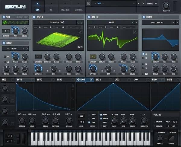This screenshot has width=181, height=147.
Task: Grab the LFO1 drag-assign crosshair icon
Action: click(x=78, y=80)
